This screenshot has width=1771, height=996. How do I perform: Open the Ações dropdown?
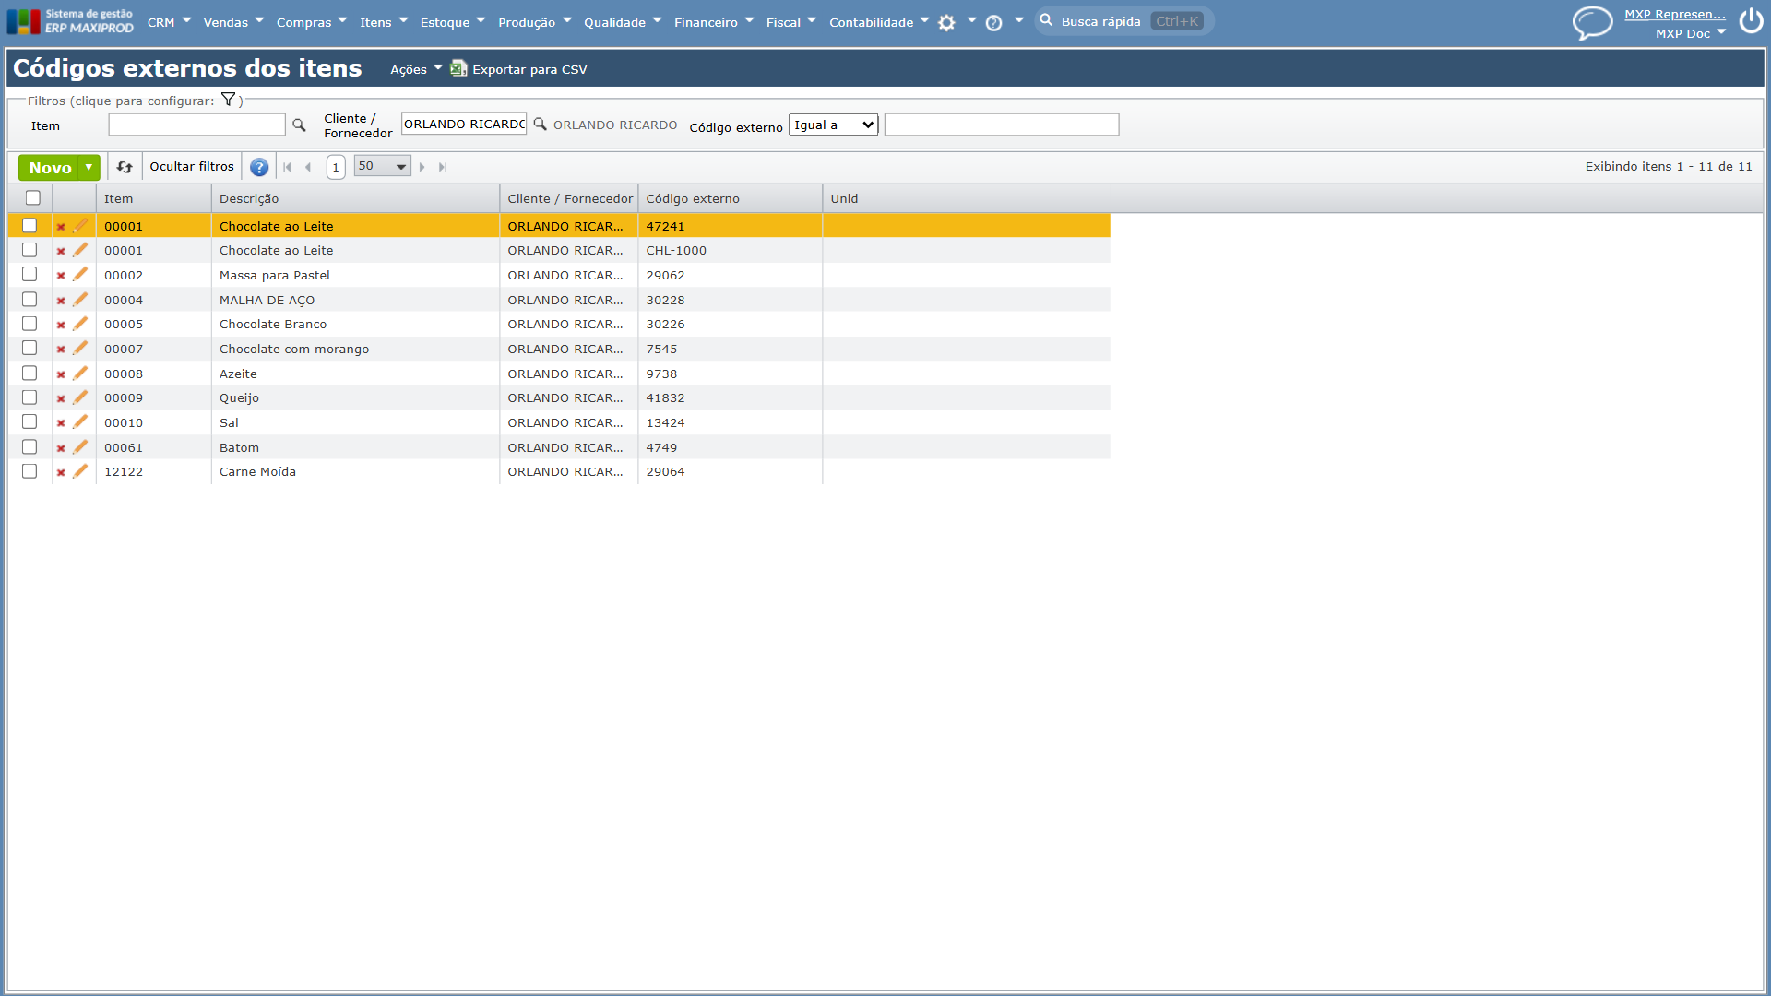point(416,69)
